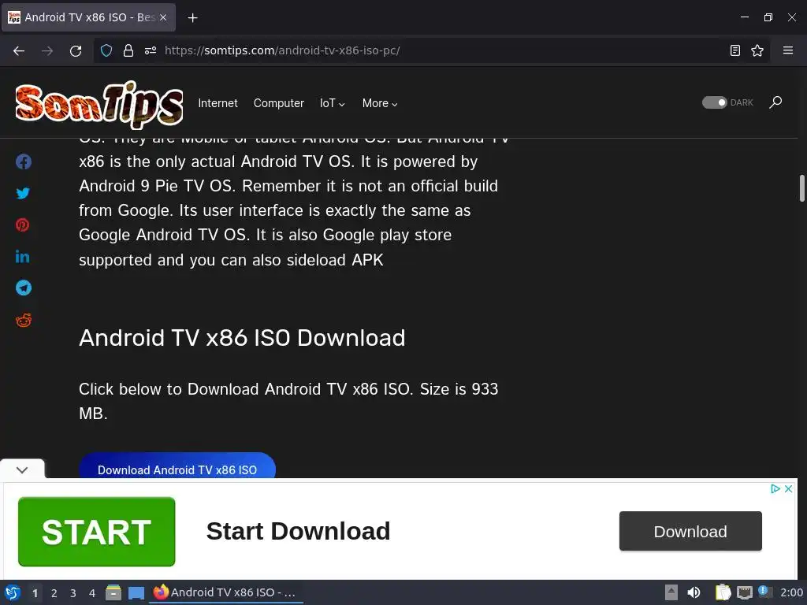Open the Internet menu item

click(x=218, y=103)
